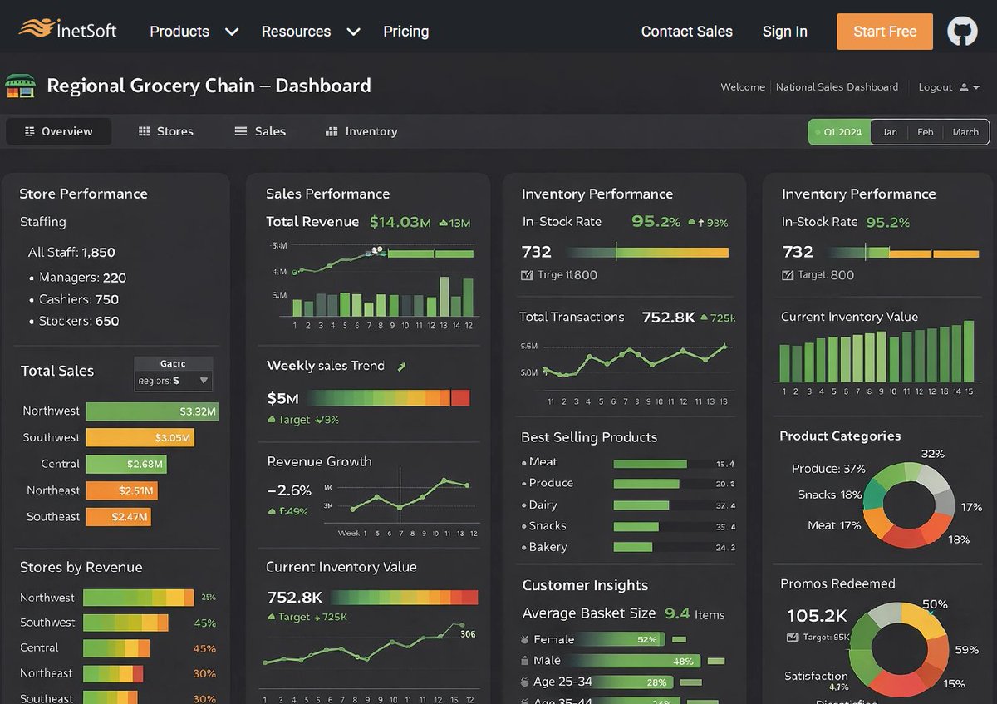Viewport: 997px width, 704px height.
Task: Click the Female icon in Customer Insights
Action: 524,639
